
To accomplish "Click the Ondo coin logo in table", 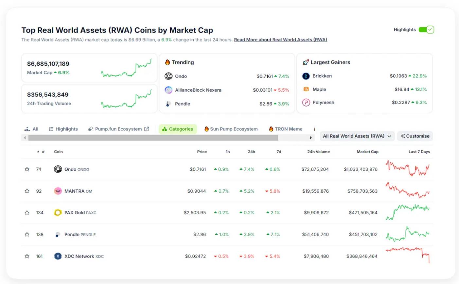I will (x=58, y=169).
